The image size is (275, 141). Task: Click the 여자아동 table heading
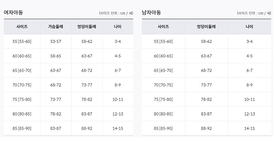13,12
